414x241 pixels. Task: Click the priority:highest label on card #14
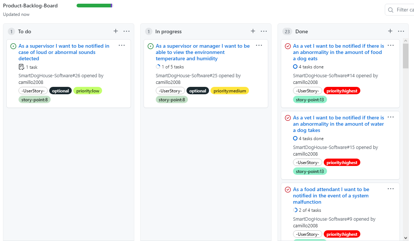[x=342, y=91]
